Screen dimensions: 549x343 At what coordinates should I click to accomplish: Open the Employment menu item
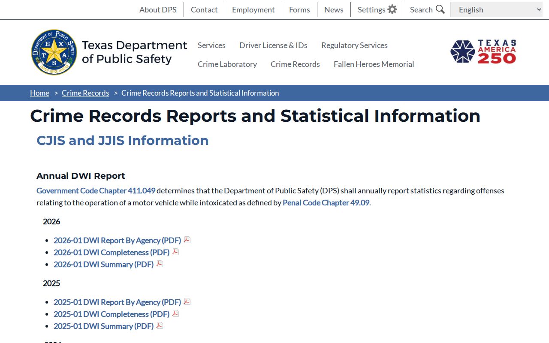tap(253, 9)
